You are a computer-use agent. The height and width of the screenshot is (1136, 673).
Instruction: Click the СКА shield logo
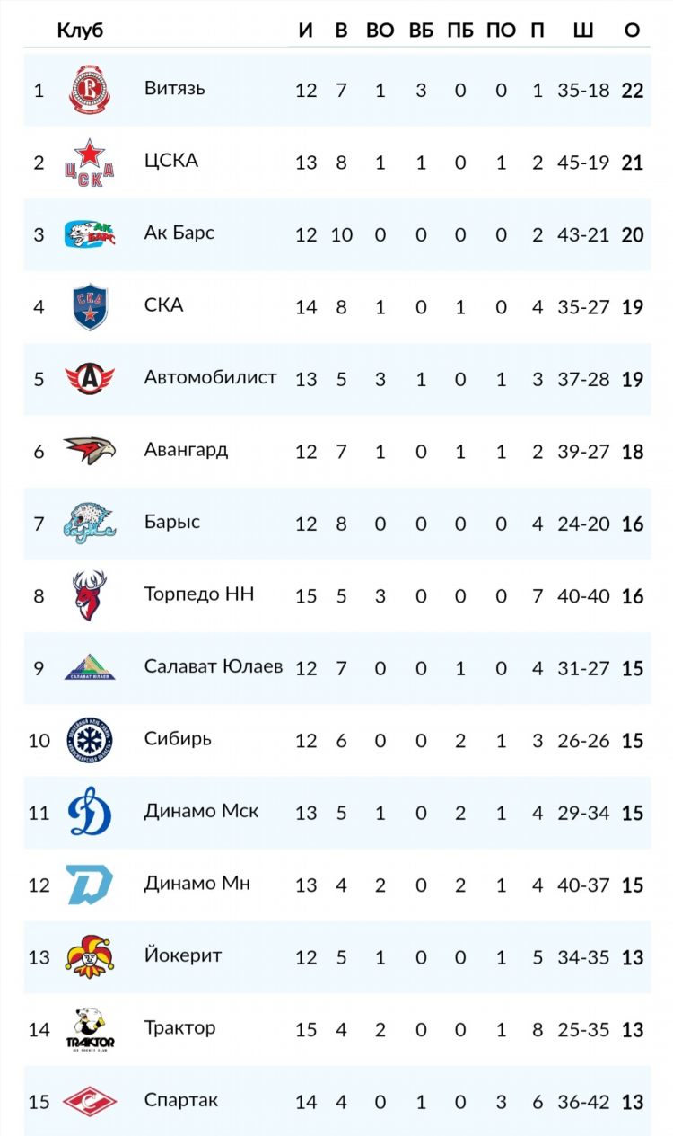pos(89,307)
